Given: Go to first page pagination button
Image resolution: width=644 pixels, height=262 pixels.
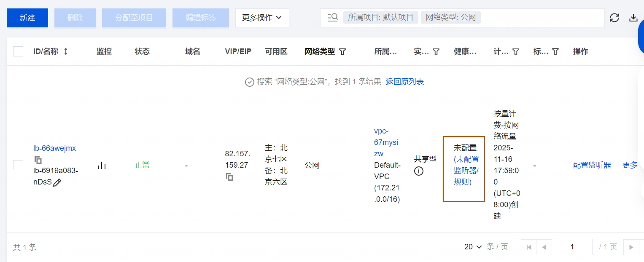Looking at the screenshot, I should point(529,247).
